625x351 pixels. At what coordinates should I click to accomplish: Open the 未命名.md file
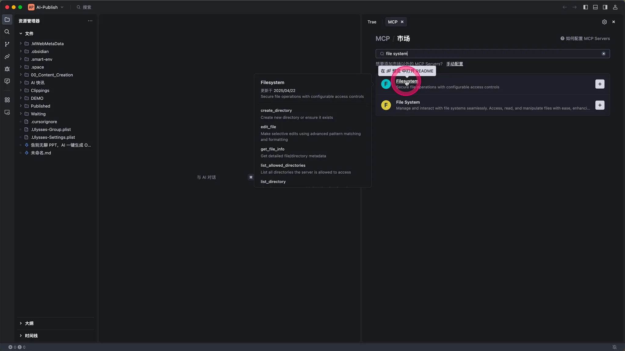(41, 153)
